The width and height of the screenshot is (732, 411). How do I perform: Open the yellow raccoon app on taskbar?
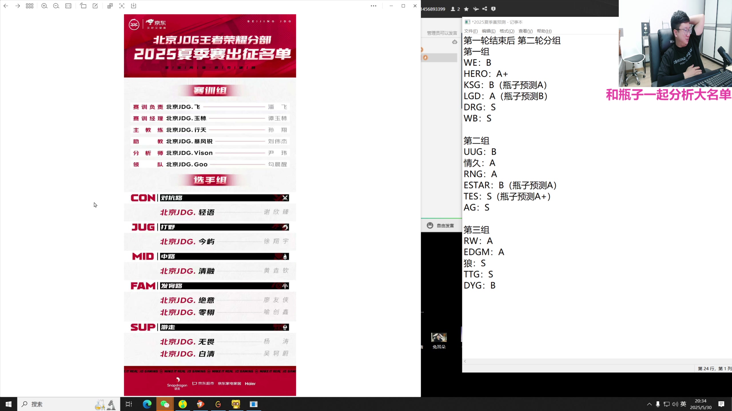click(236, 404)
